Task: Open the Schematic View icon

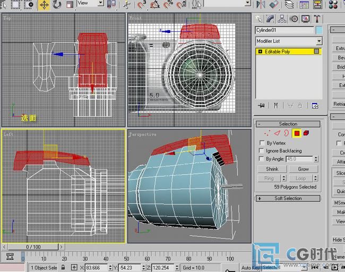Action: tap(317, 4)
